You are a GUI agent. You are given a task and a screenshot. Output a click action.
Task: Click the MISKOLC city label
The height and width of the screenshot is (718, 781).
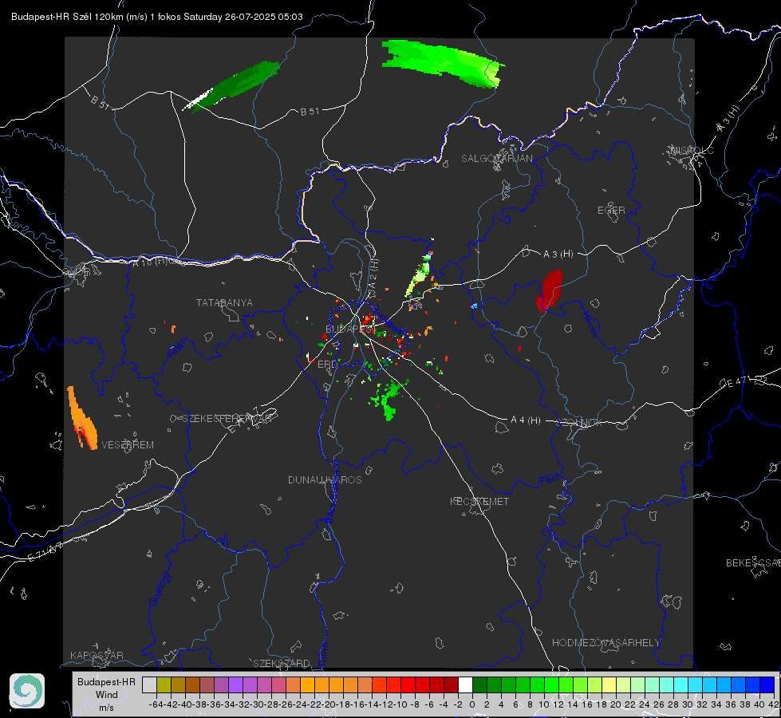[x=692, y=151]
